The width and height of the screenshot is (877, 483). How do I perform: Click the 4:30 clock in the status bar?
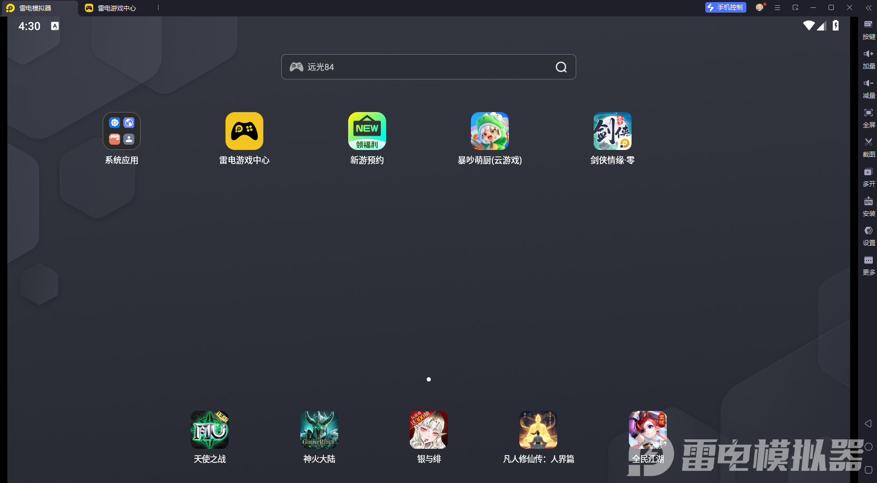point(29,26)
